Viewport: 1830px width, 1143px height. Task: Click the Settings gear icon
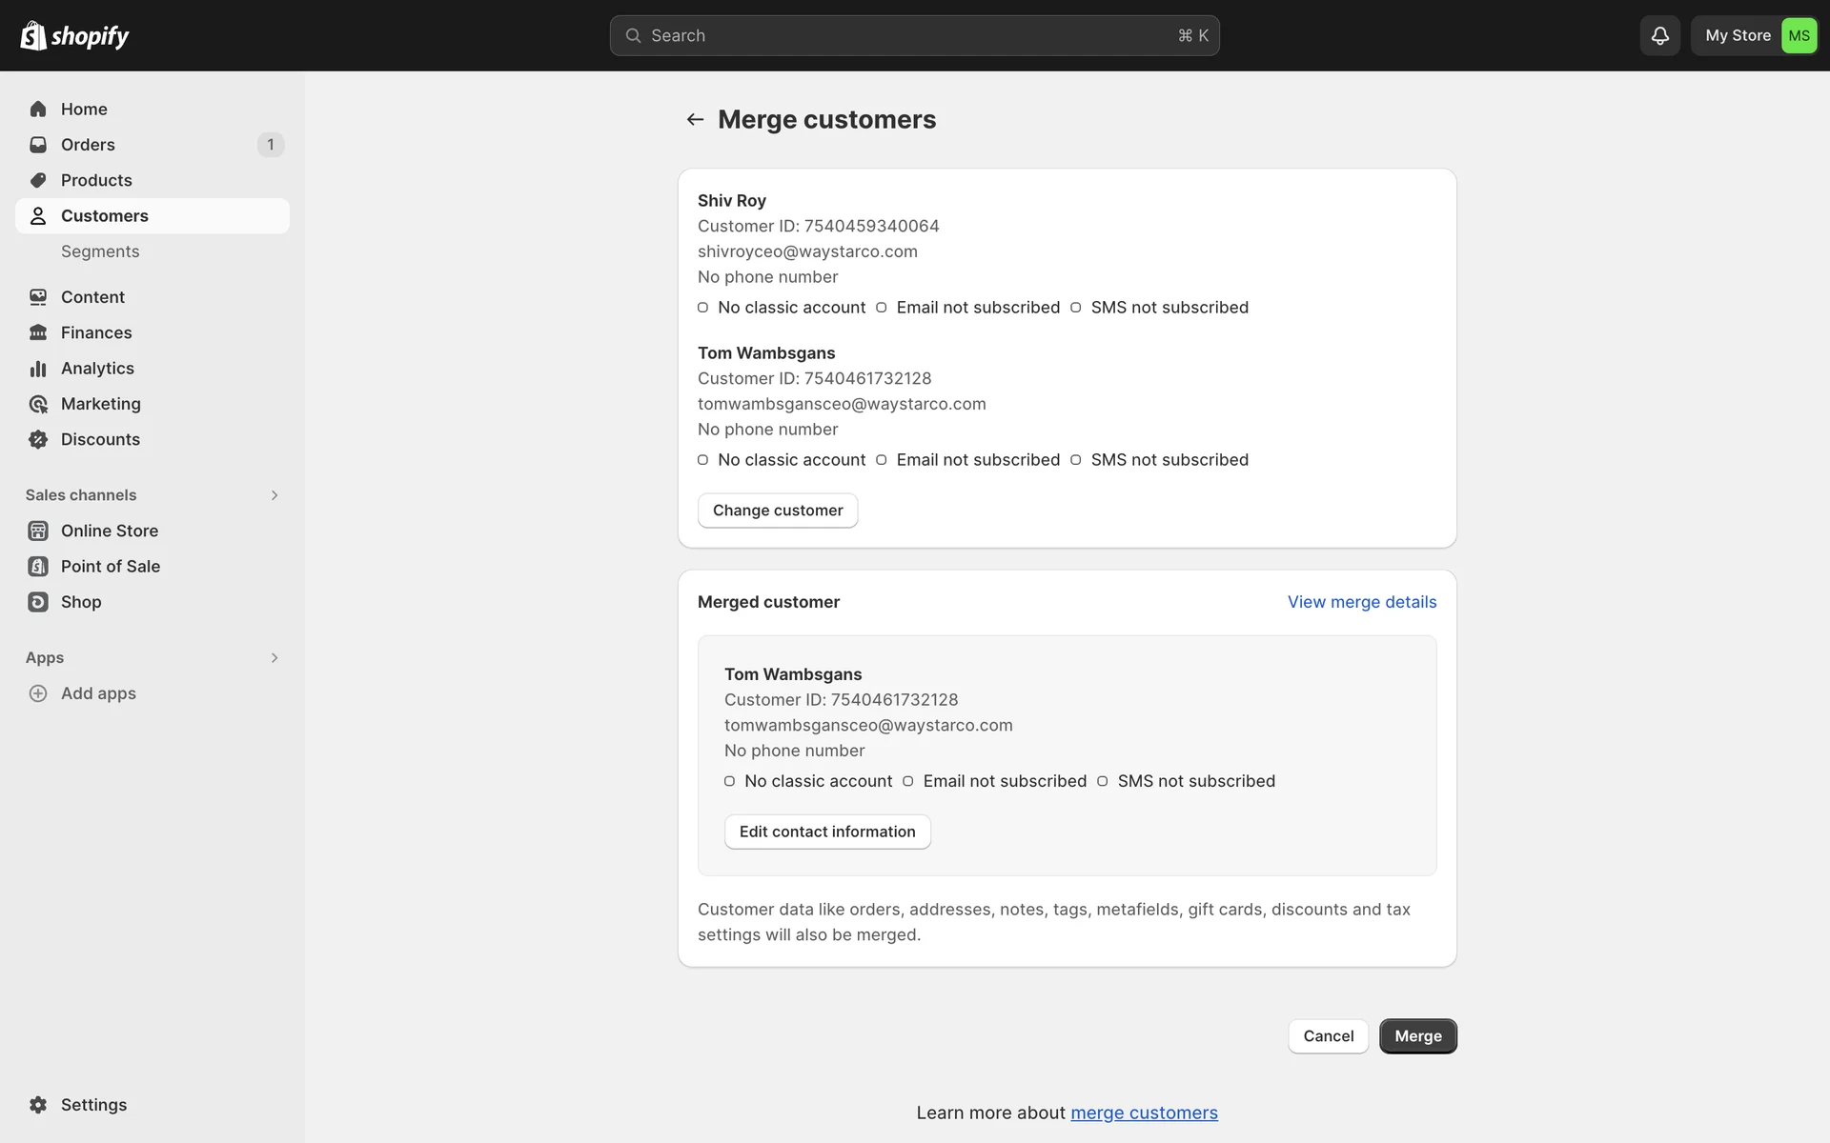pos(38,1105)
